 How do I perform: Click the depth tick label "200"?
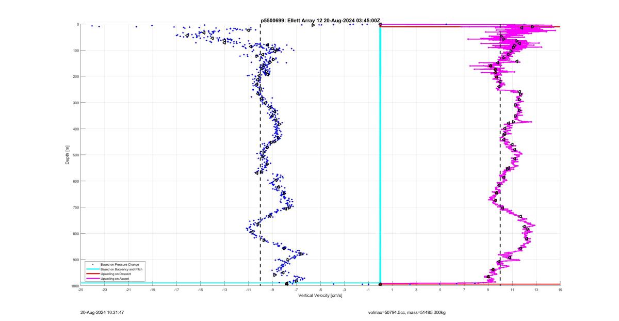pyautogui.click(x=75, y=76)
